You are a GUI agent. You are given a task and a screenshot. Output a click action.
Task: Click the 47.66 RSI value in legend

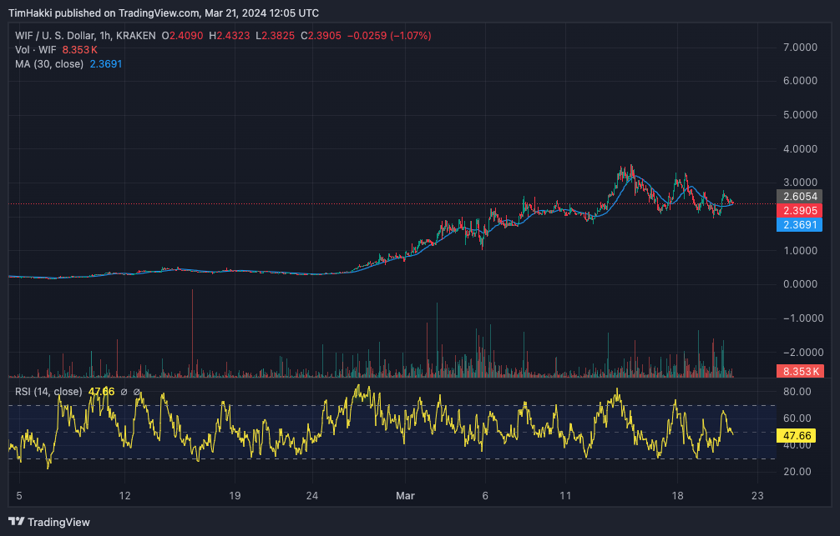click(x=101, y=392)
